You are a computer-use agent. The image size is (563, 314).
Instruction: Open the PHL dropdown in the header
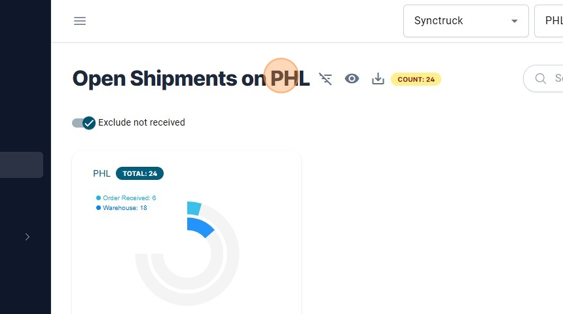tap(550, 21)
